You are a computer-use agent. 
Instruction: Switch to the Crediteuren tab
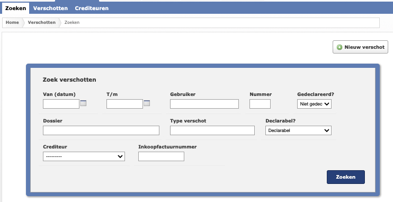coord(92,8)
